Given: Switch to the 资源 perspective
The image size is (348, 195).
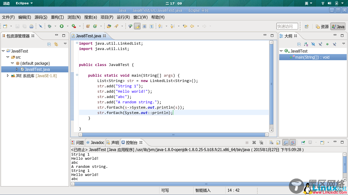Looking at the screenshot, I should pos(322,26).
